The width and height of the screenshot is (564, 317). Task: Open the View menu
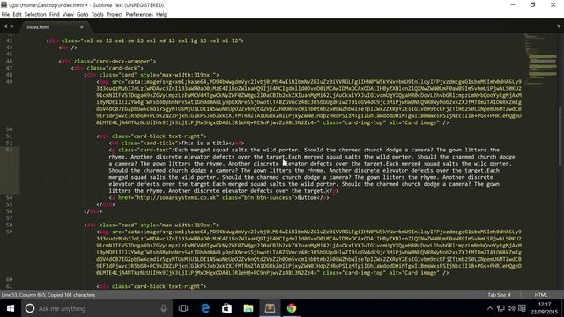[68, 15]
